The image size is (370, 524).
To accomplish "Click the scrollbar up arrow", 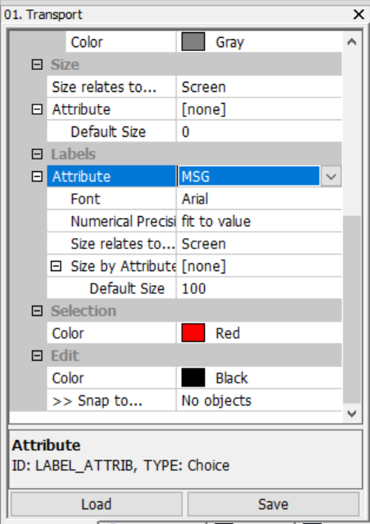I will [x=352, y=42].
